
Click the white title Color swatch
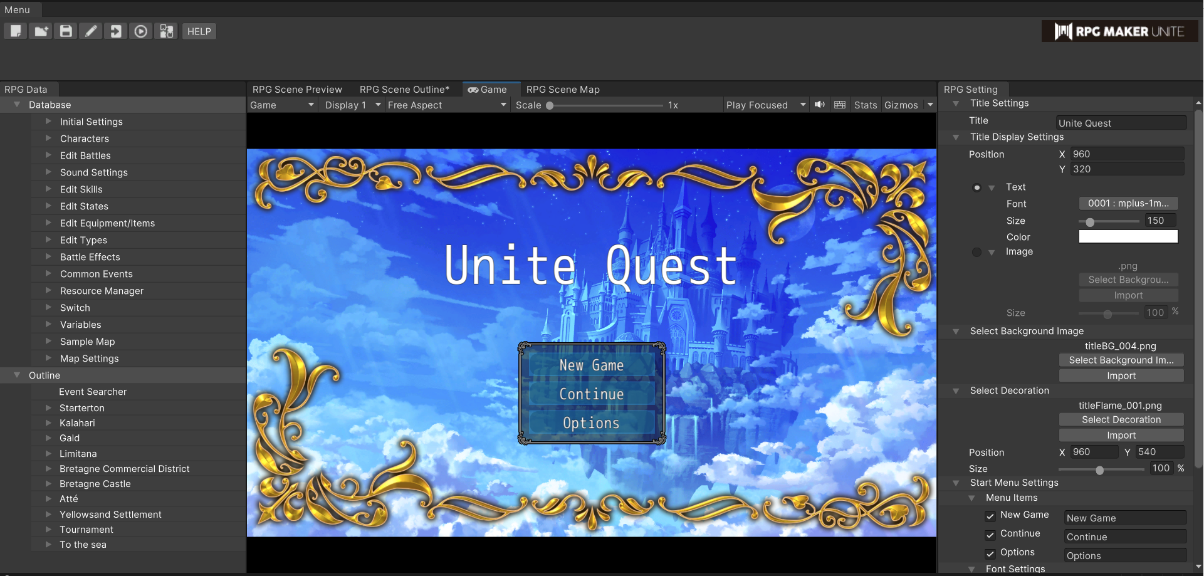(x=1128, y=236)
